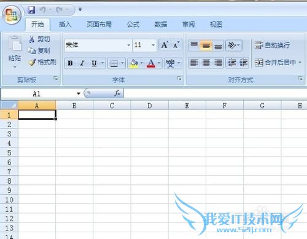The width and height of the screenshot is (307, 239).
Task: Switch to the 开始 tab
Action: [37, 25]
